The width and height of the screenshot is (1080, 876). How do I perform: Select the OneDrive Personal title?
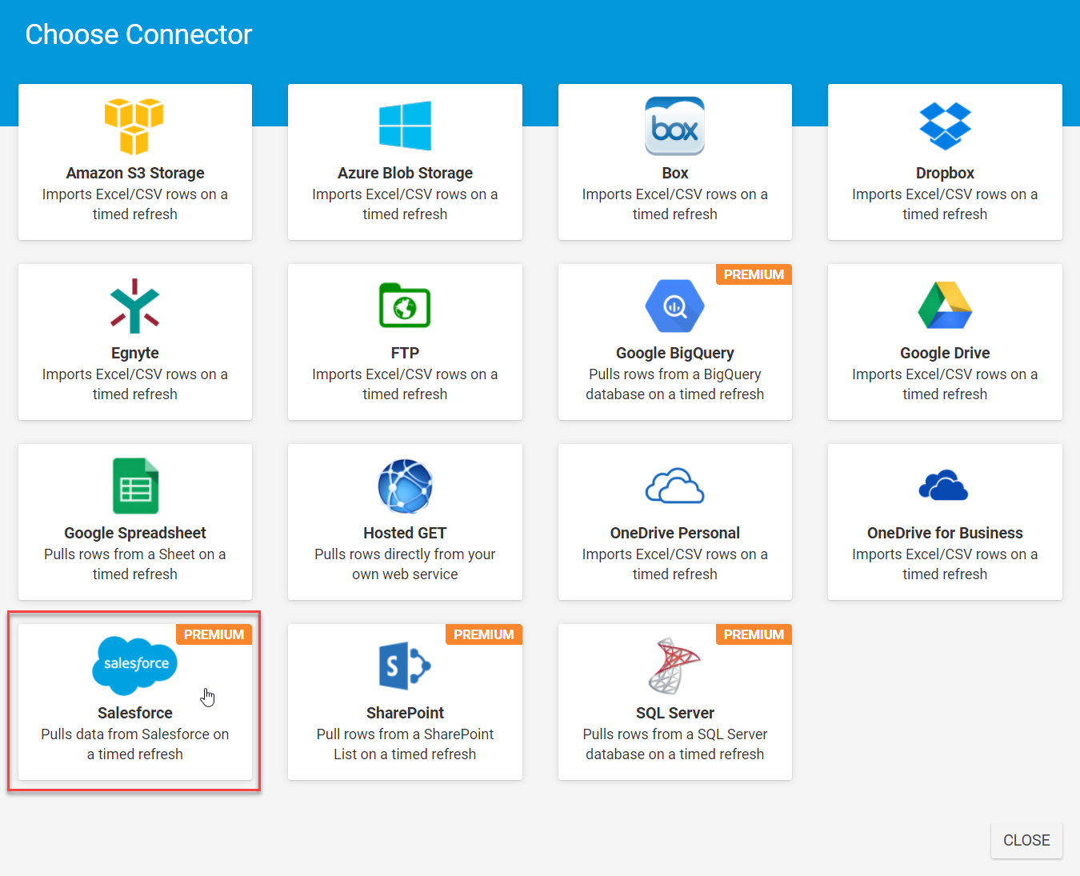[675, 533]
